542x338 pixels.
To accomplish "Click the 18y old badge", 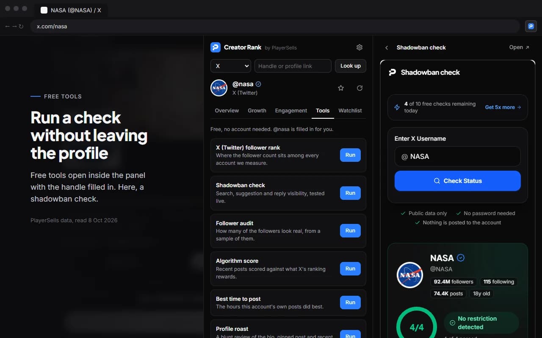I will point(481,294).
